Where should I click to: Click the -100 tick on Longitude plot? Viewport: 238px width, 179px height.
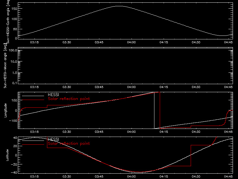(13, 121)
